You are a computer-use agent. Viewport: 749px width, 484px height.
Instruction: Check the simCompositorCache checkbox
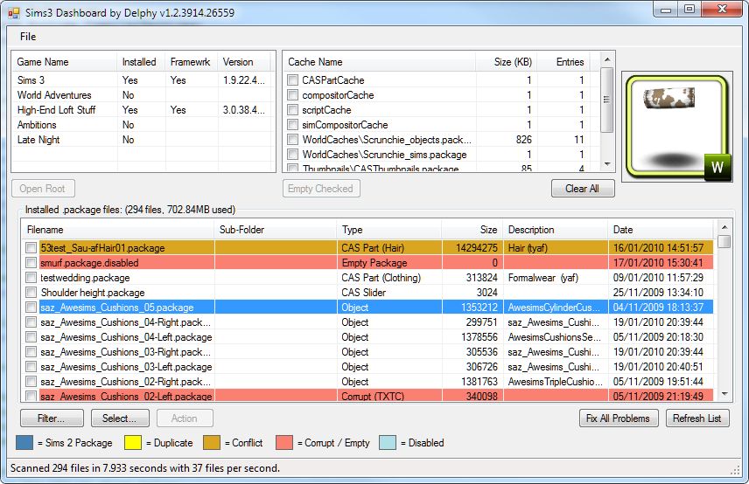pos(293,125)
